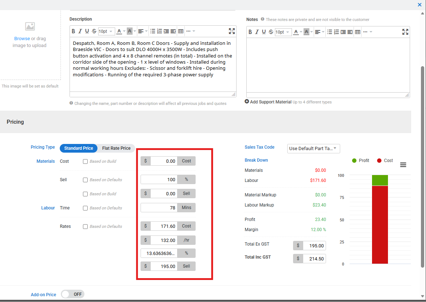Open the breakdown chart hamburger menu
Image resolution: width=426 pixels, height=302 pixels.
click(403, 165)
